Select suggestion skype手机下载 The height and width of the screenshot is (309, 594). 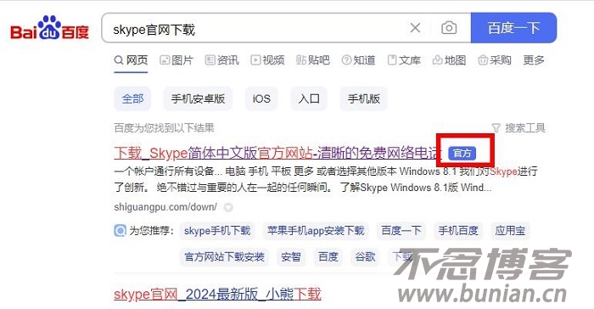point(217,231)
